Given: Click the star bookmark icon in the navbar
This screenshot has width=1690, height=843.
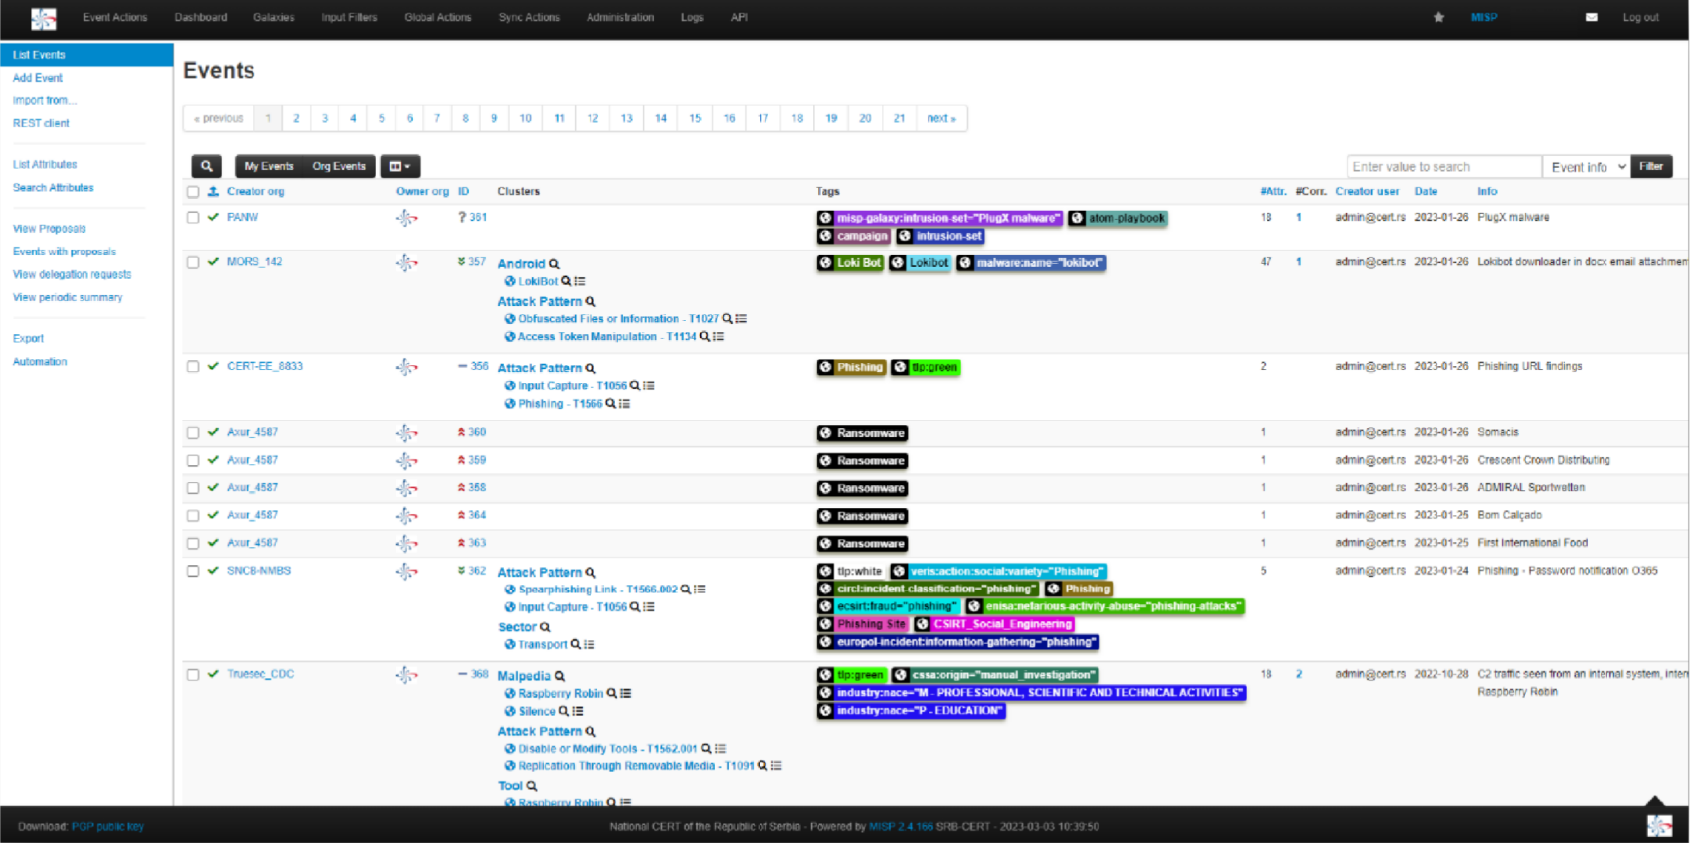Looking at the screenshot, I should pyautogui.click(x=1438, y=17).
